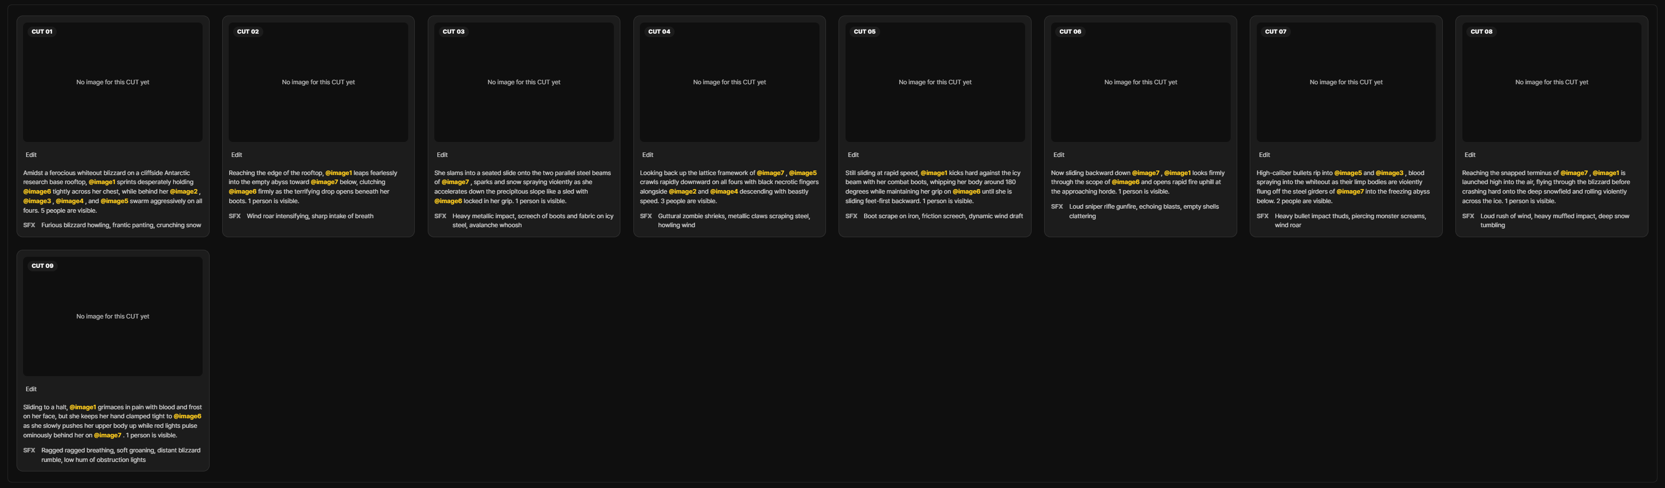The height and width of the screenshot is (488, 1665).
Task: Click Edit on the CUT 09 card
Action: click(x=31, y=389)
